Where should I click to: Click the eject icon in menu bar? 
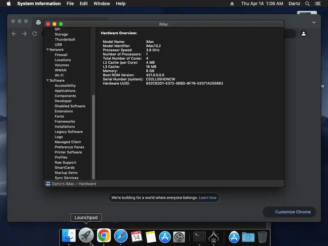(x=232, y=4)
